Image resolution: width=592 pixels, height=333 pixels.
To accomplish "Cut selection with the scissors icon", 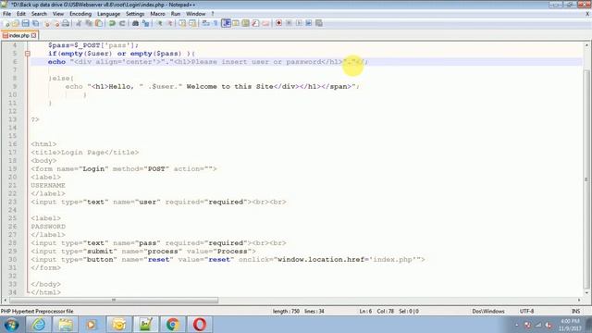I will click(x=79, y=23).
